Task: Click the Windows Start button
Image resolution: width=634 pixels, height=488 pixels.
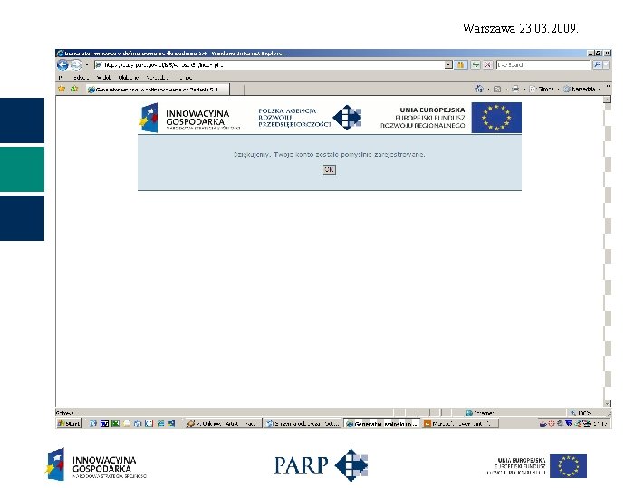Action: [x=69, y=424]
